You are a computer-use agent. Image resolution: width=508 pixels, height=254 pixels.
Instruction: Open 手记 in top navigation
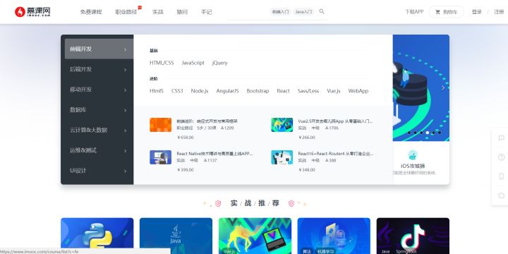(x=206, y=12)
